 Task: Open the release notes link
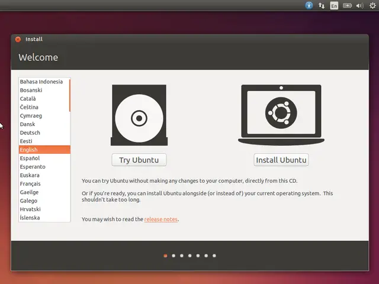[x=161, y=220]
